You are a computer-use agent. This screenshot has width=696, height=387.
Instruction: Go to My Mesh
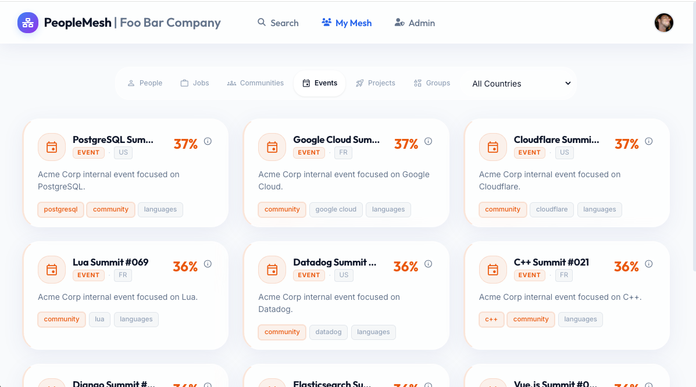pyautogui.click(x=347, y=23)
